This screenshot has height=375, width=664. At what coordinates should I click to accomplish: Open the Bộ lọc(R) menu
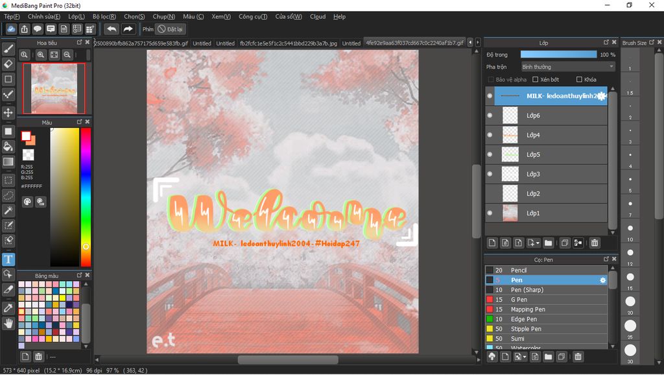(104, 16)
